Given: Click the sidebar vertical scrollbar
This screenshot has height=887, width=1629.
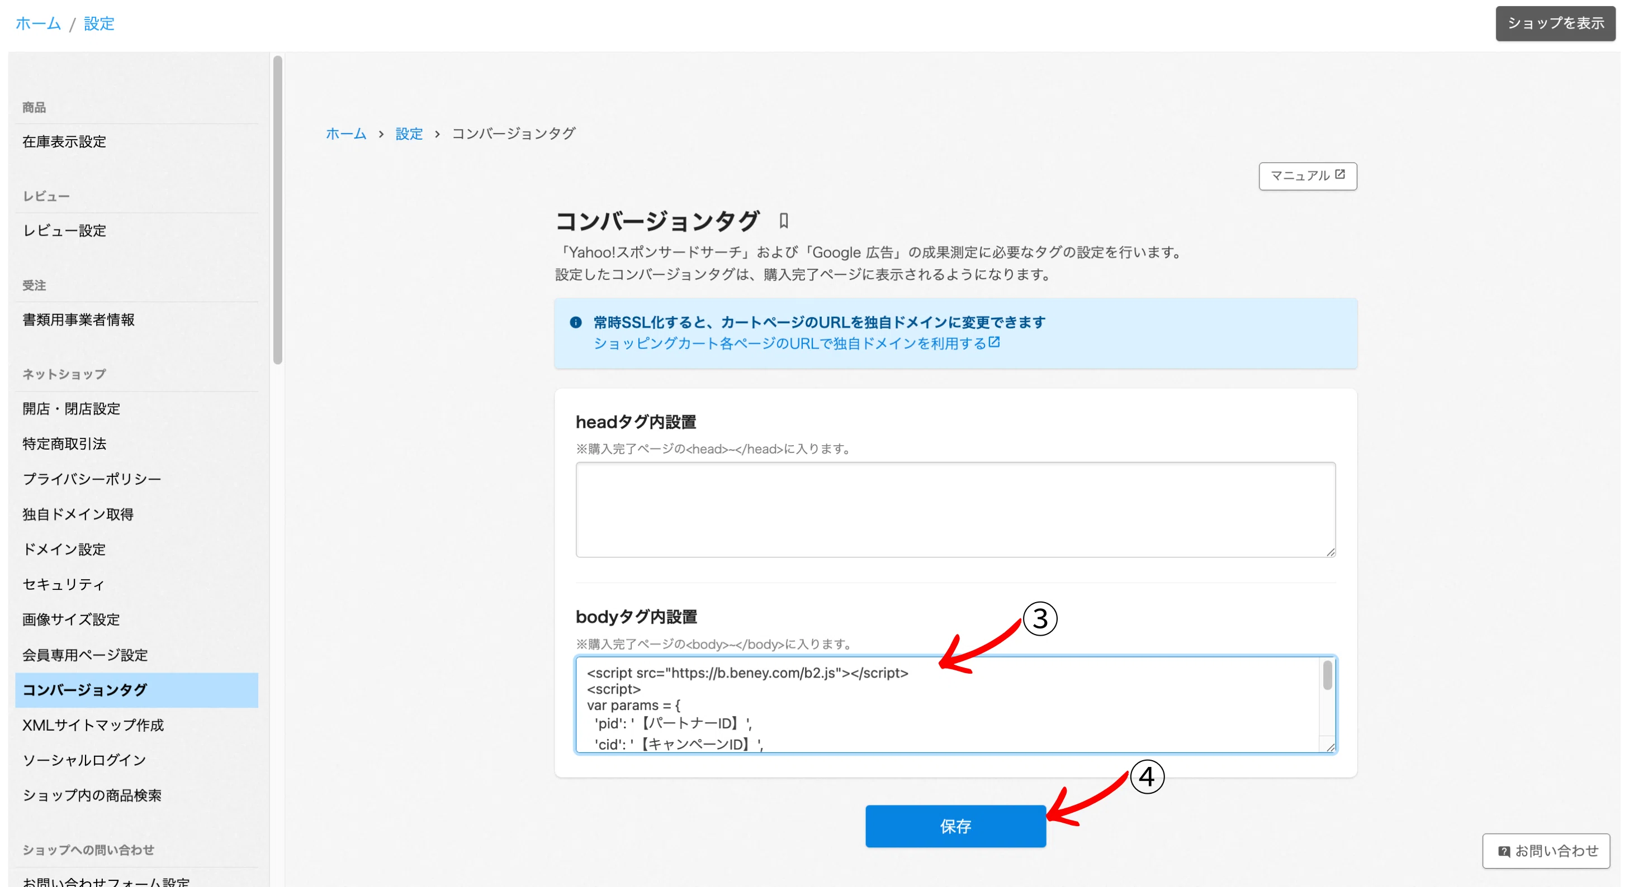Looking at the screenshot, I should (278, 211).
